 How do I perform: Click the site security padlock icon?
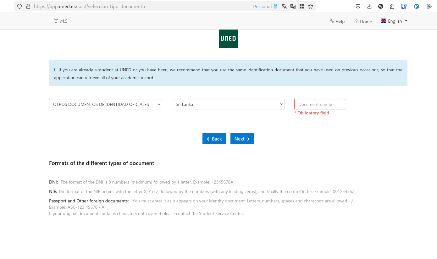coord(28,6)
